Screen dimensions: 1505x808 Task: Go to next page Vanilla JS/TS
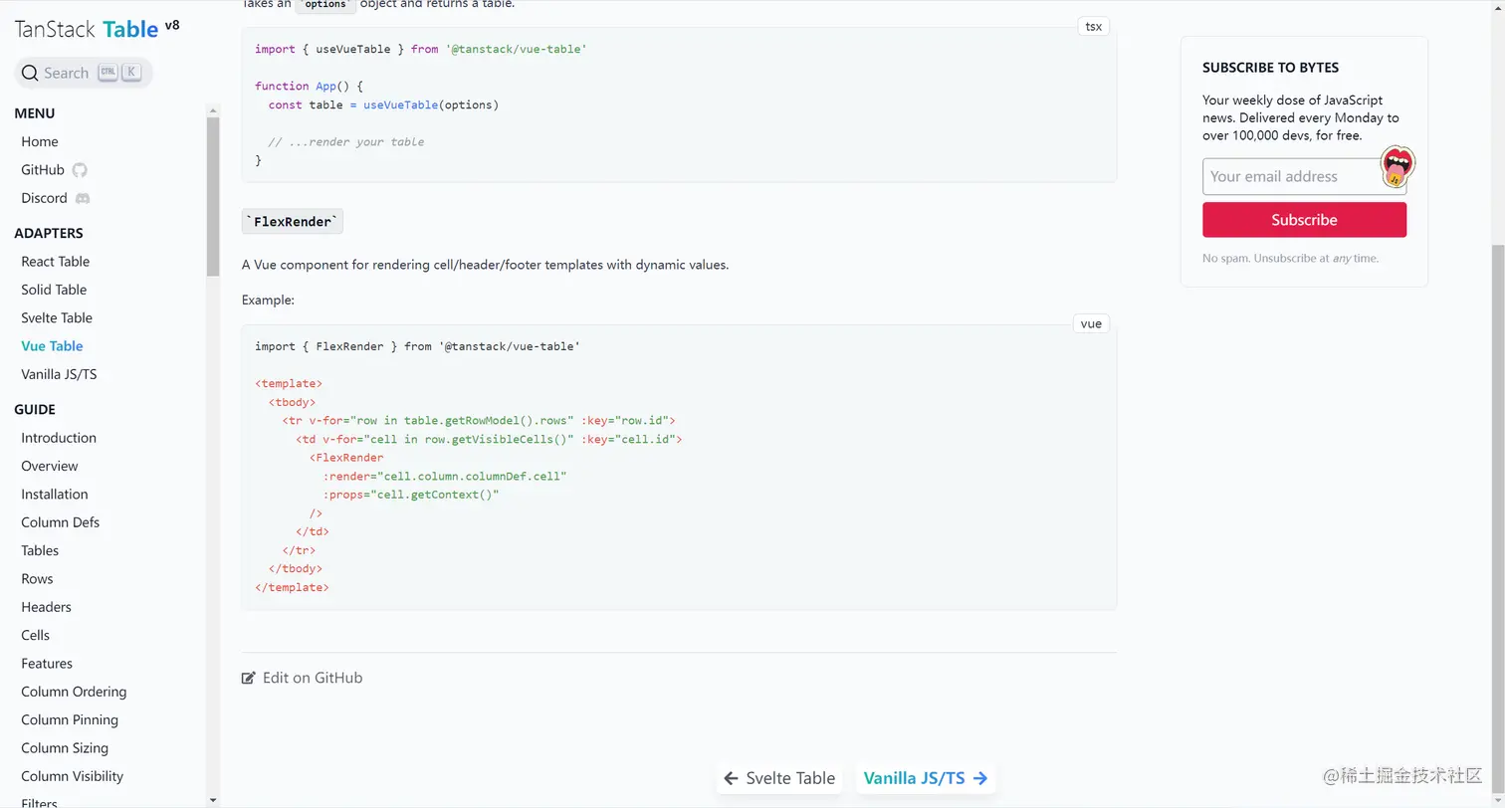tap(914, 778)
